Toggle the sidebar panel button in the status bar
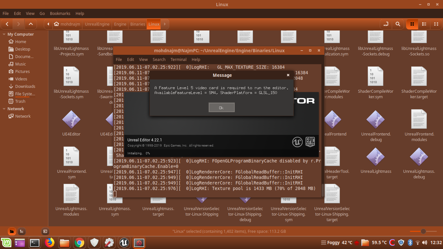The image size is (443, 249). 45,231
